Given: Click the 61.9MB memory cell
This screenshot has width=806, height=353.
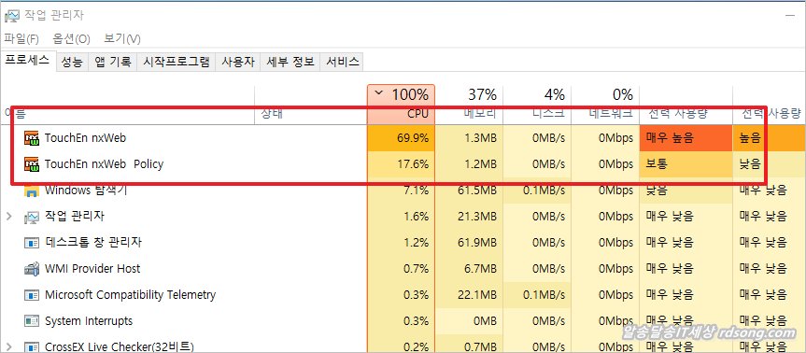Looking at the screenshot, I should (x=469, y=243).
